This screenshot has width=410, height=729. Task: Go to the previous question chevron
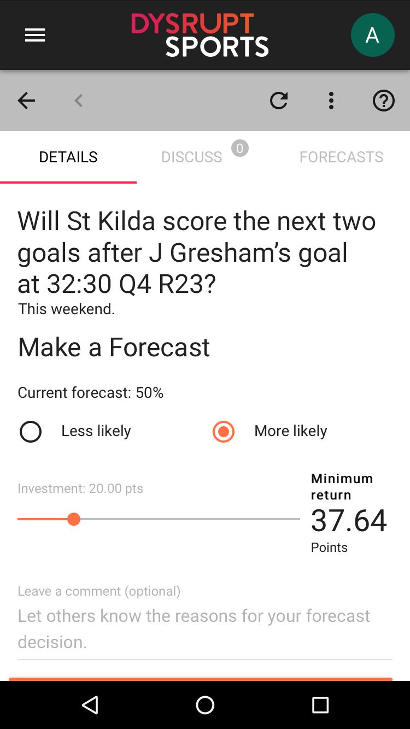click(x=79, y=101)
